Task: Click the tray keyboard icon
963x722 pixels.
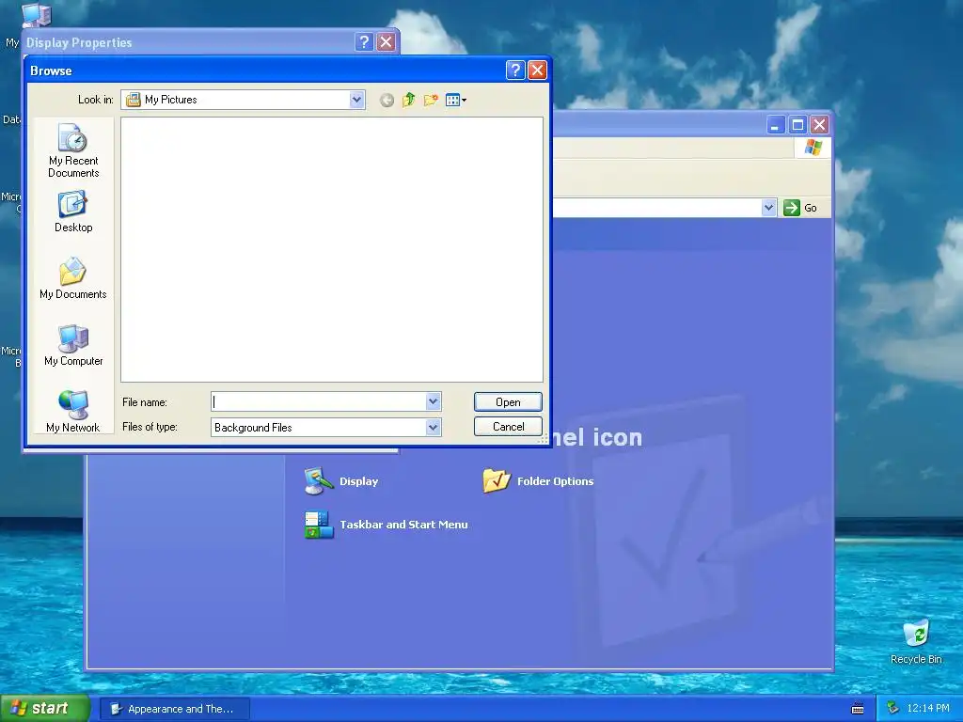Action: tap(858, 709)
